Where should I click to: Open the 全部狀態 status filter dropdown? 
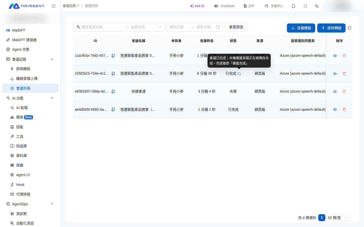coord(146,27)
